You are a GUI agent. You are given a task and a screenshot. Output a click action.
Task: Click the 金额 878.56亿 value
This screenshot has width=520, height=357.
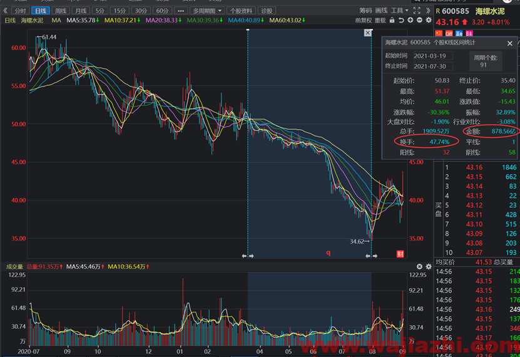504,132
